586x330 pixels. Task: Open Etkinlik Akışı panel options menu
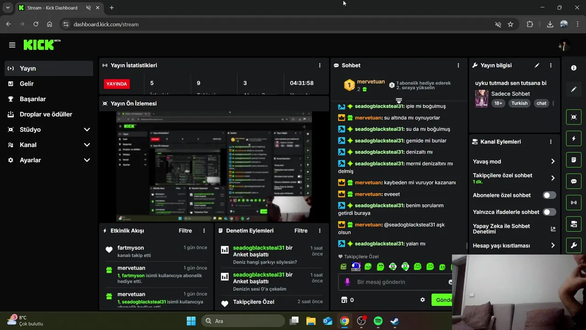[204, 231]
